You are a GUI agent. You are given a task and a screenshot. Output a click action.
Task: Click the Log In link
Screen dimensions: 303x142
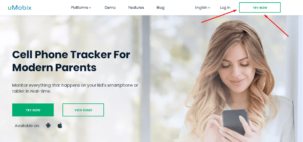[225, 7]
